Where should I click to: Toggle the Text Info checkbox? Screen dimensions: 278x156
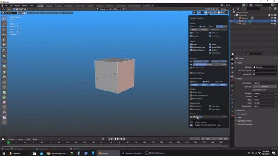(191, 33)
